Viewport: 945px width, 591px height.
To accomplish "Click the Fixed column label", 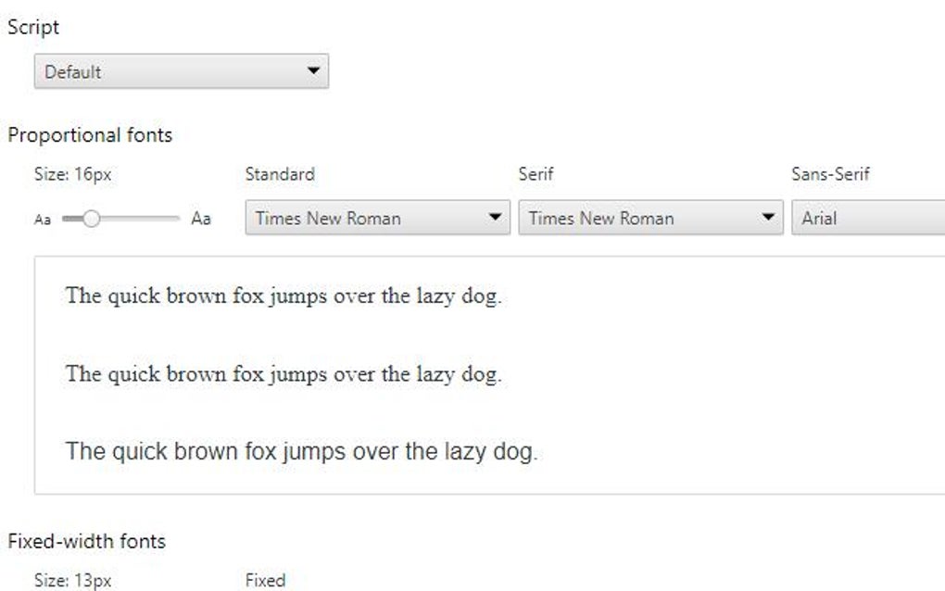I will (x=265, y=581).
